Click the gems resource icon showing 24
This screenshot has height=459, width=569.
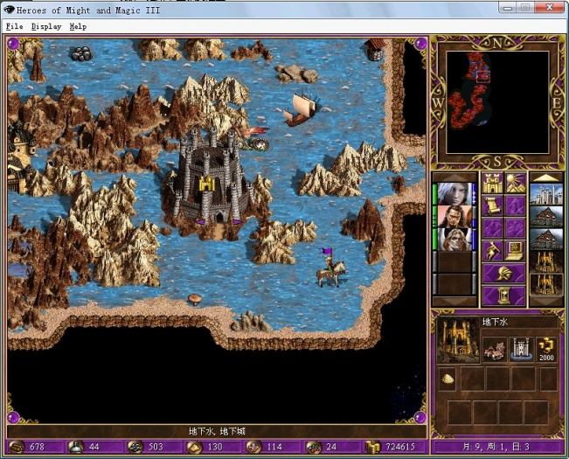(312, 447)
